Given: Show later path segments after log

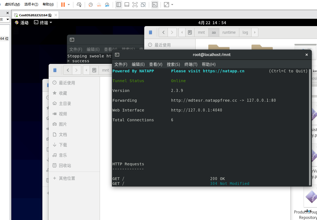Looking at the screenshot, I should [255, 32].
